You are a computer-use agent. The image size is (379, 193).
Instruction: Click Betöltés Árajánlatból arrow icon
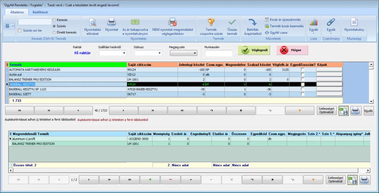tap(252, 27)
